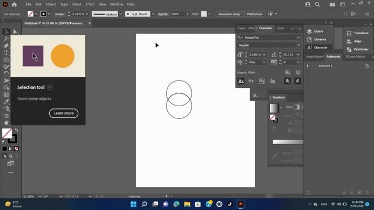Viewport: 374px width, 210px height.
Task: Open the Layers panel icon
Action: click(309, 32)
